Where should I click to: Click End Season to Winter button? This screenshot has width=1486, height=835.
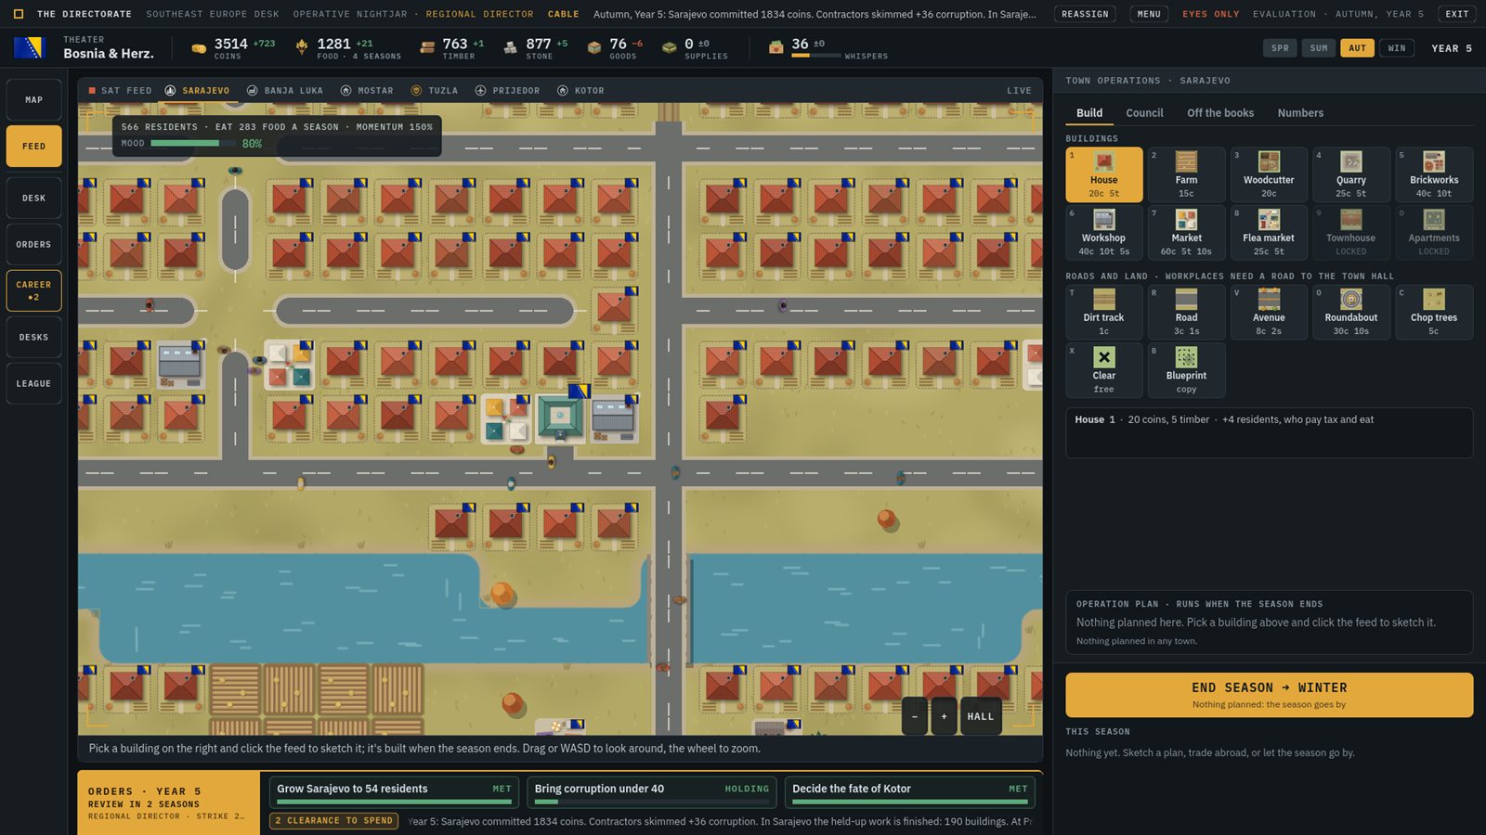(1269, 695)
